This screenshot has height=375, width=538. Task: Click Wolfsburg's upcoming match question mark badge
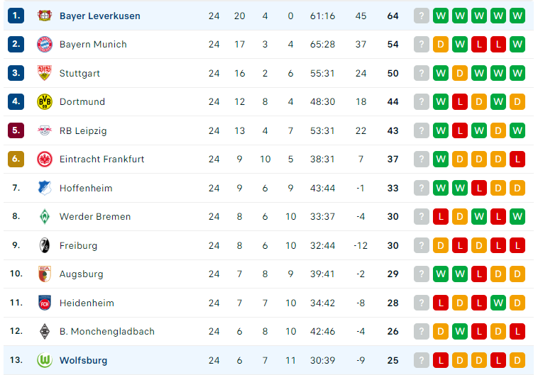pyautogui.click(x=422, y=360)
